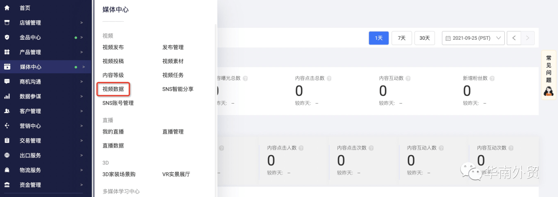Click help icon next to 新增粉丝数
The width and height of the screenshot is (558, 197).
(x=492, y=78)
